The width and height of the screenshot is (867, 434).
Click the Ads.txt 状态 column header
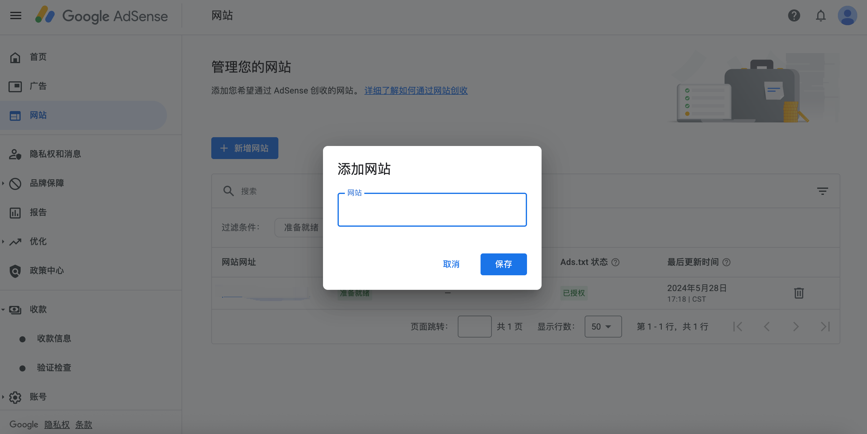click(x=584, y=262)
